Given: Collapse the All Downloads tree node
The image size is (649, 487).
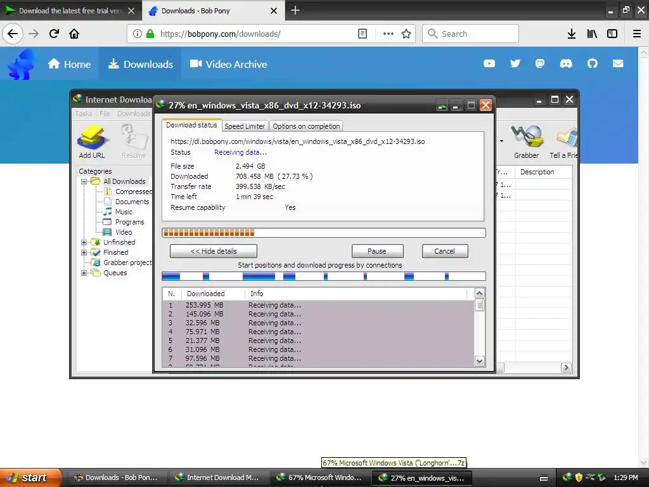Looking at the screenshot, I should click(x=84, y=181).
